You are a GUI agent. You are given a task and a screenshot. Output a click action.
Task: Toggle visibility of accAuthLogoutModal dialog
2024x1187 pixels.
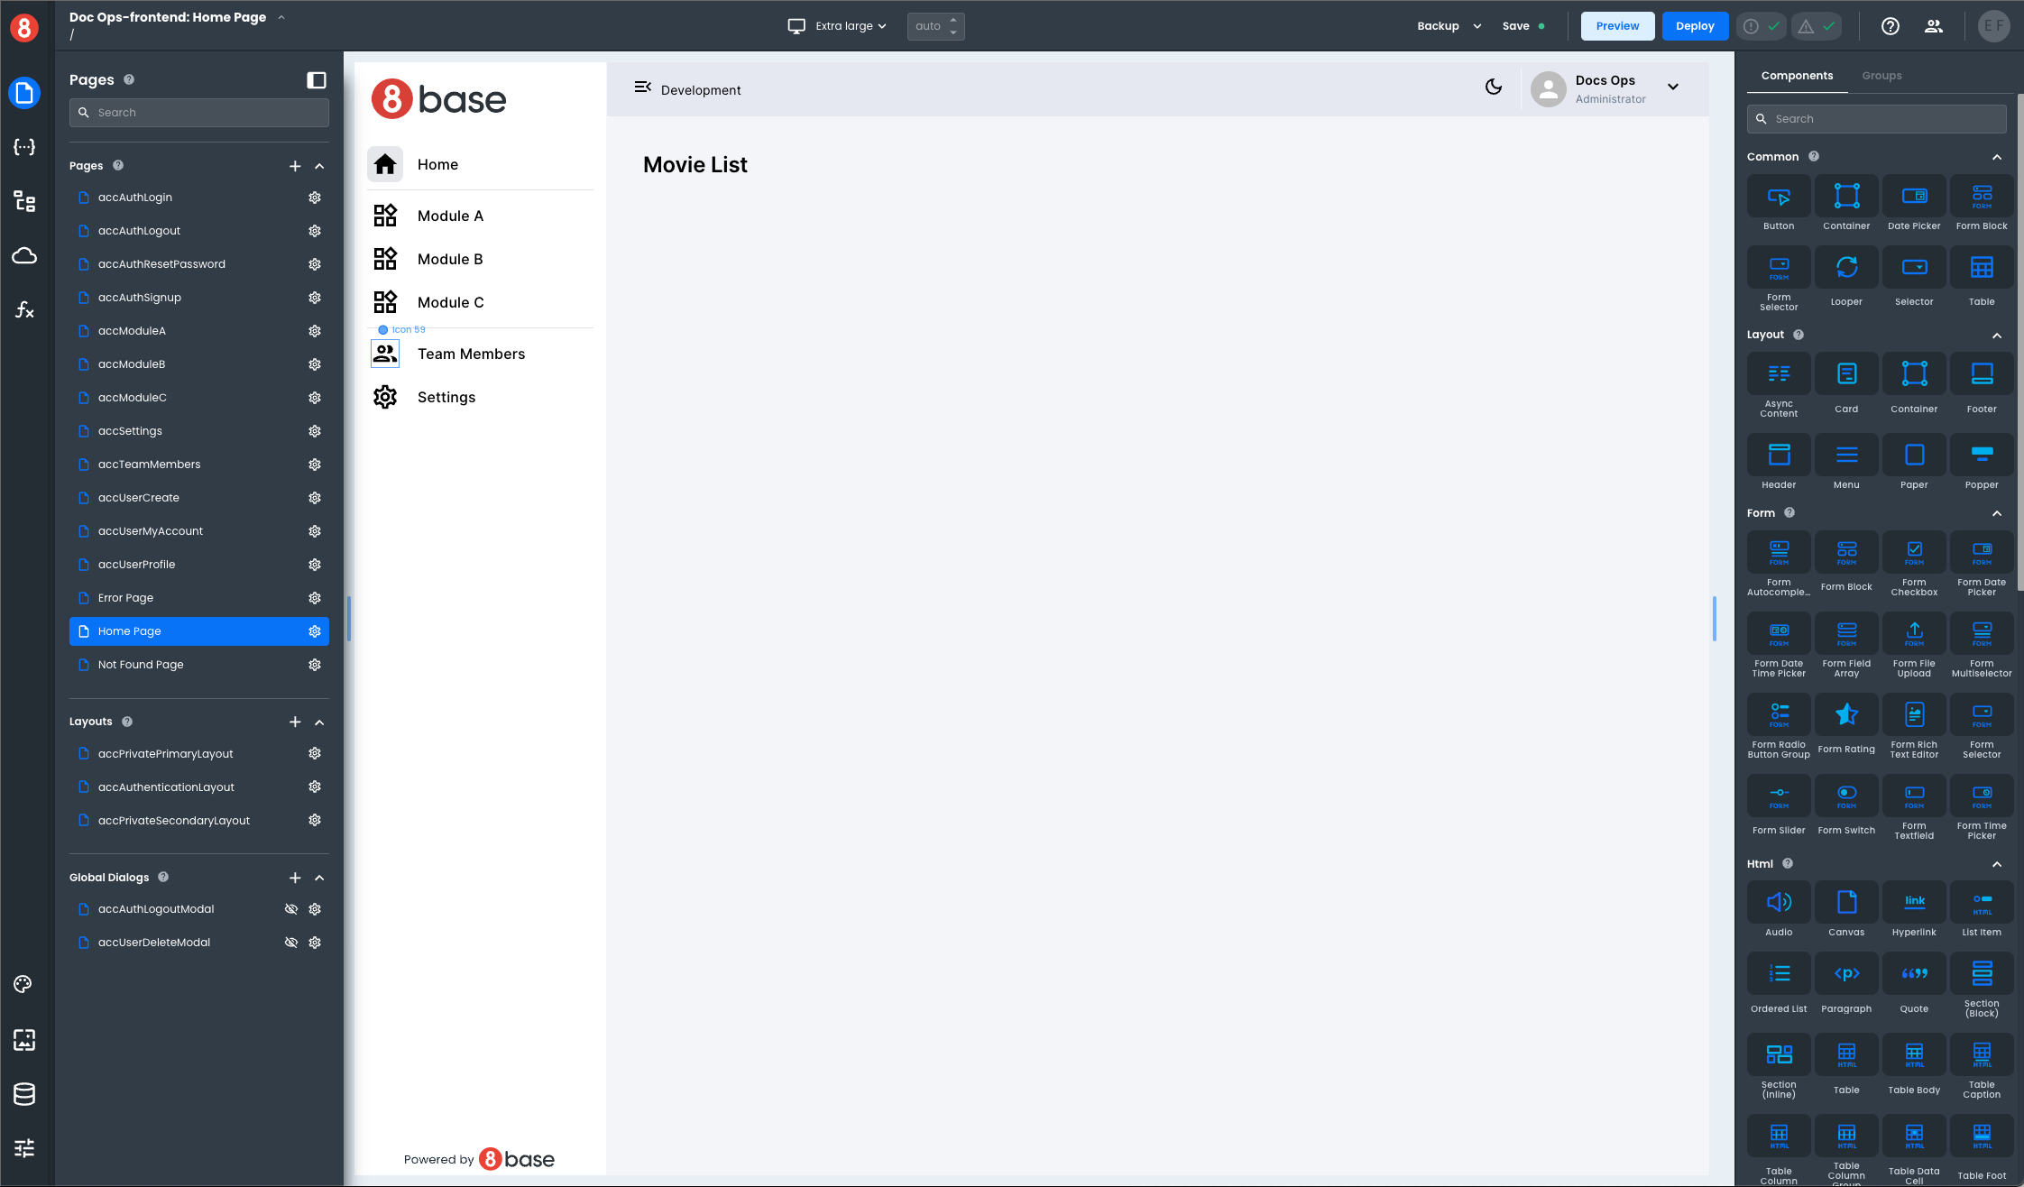(x=291, y=909)
